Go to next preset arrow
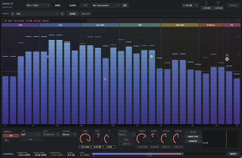The width and height of the screenshot is (242, 158). [x=62, y=14]
